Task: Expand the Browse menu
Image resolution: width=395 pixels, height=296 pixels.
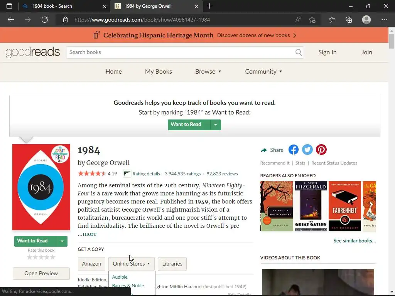Action: pyautogui.click(x=208, y=71)
